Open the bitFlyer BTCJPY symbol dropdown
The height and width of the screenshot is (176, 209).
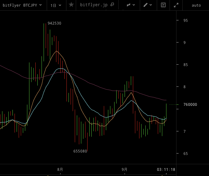click(x=22, y=5)
